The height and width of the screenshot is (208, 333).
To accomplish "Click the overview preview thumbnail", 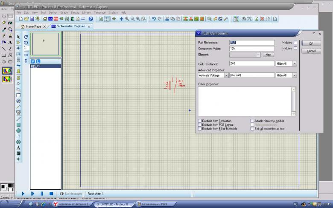I will point(45,44).
